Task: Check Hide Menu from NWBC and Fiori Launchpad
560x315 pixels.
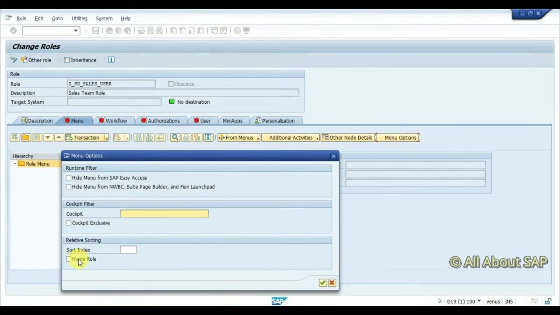Action: 69,187
